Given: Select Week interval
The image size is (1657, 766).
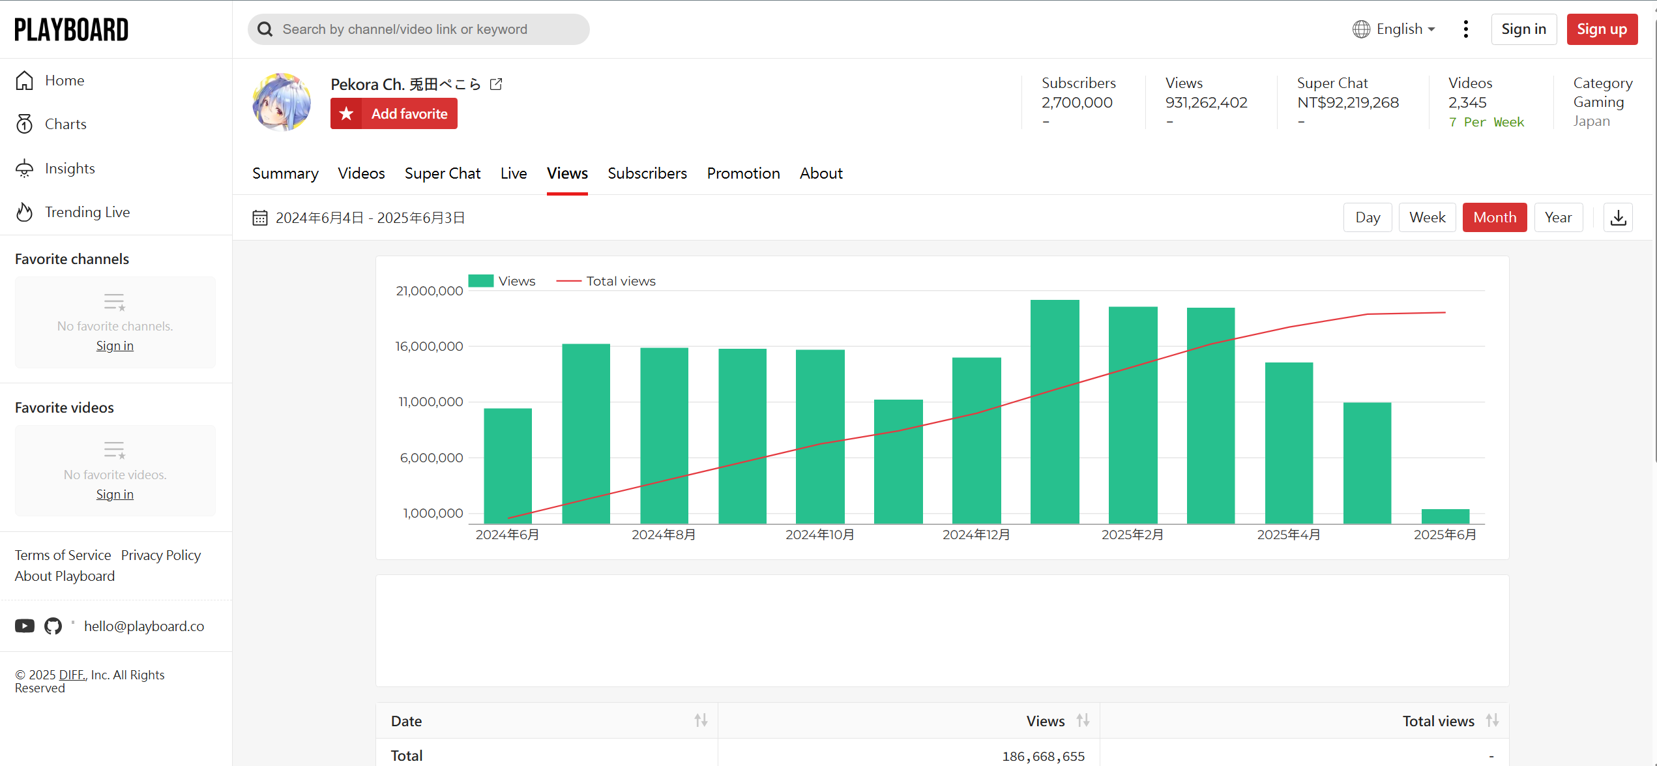Looking at the screenshot, I should [1427, 217].
